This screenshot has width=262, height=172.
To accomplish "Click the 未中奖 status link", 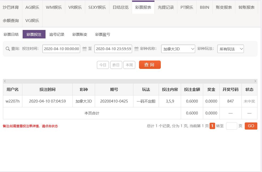I will pos(249,101).
